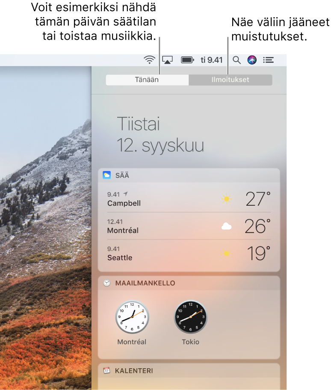
Task: Click the Campbell 27° temperature
Action: click(258, 199)
